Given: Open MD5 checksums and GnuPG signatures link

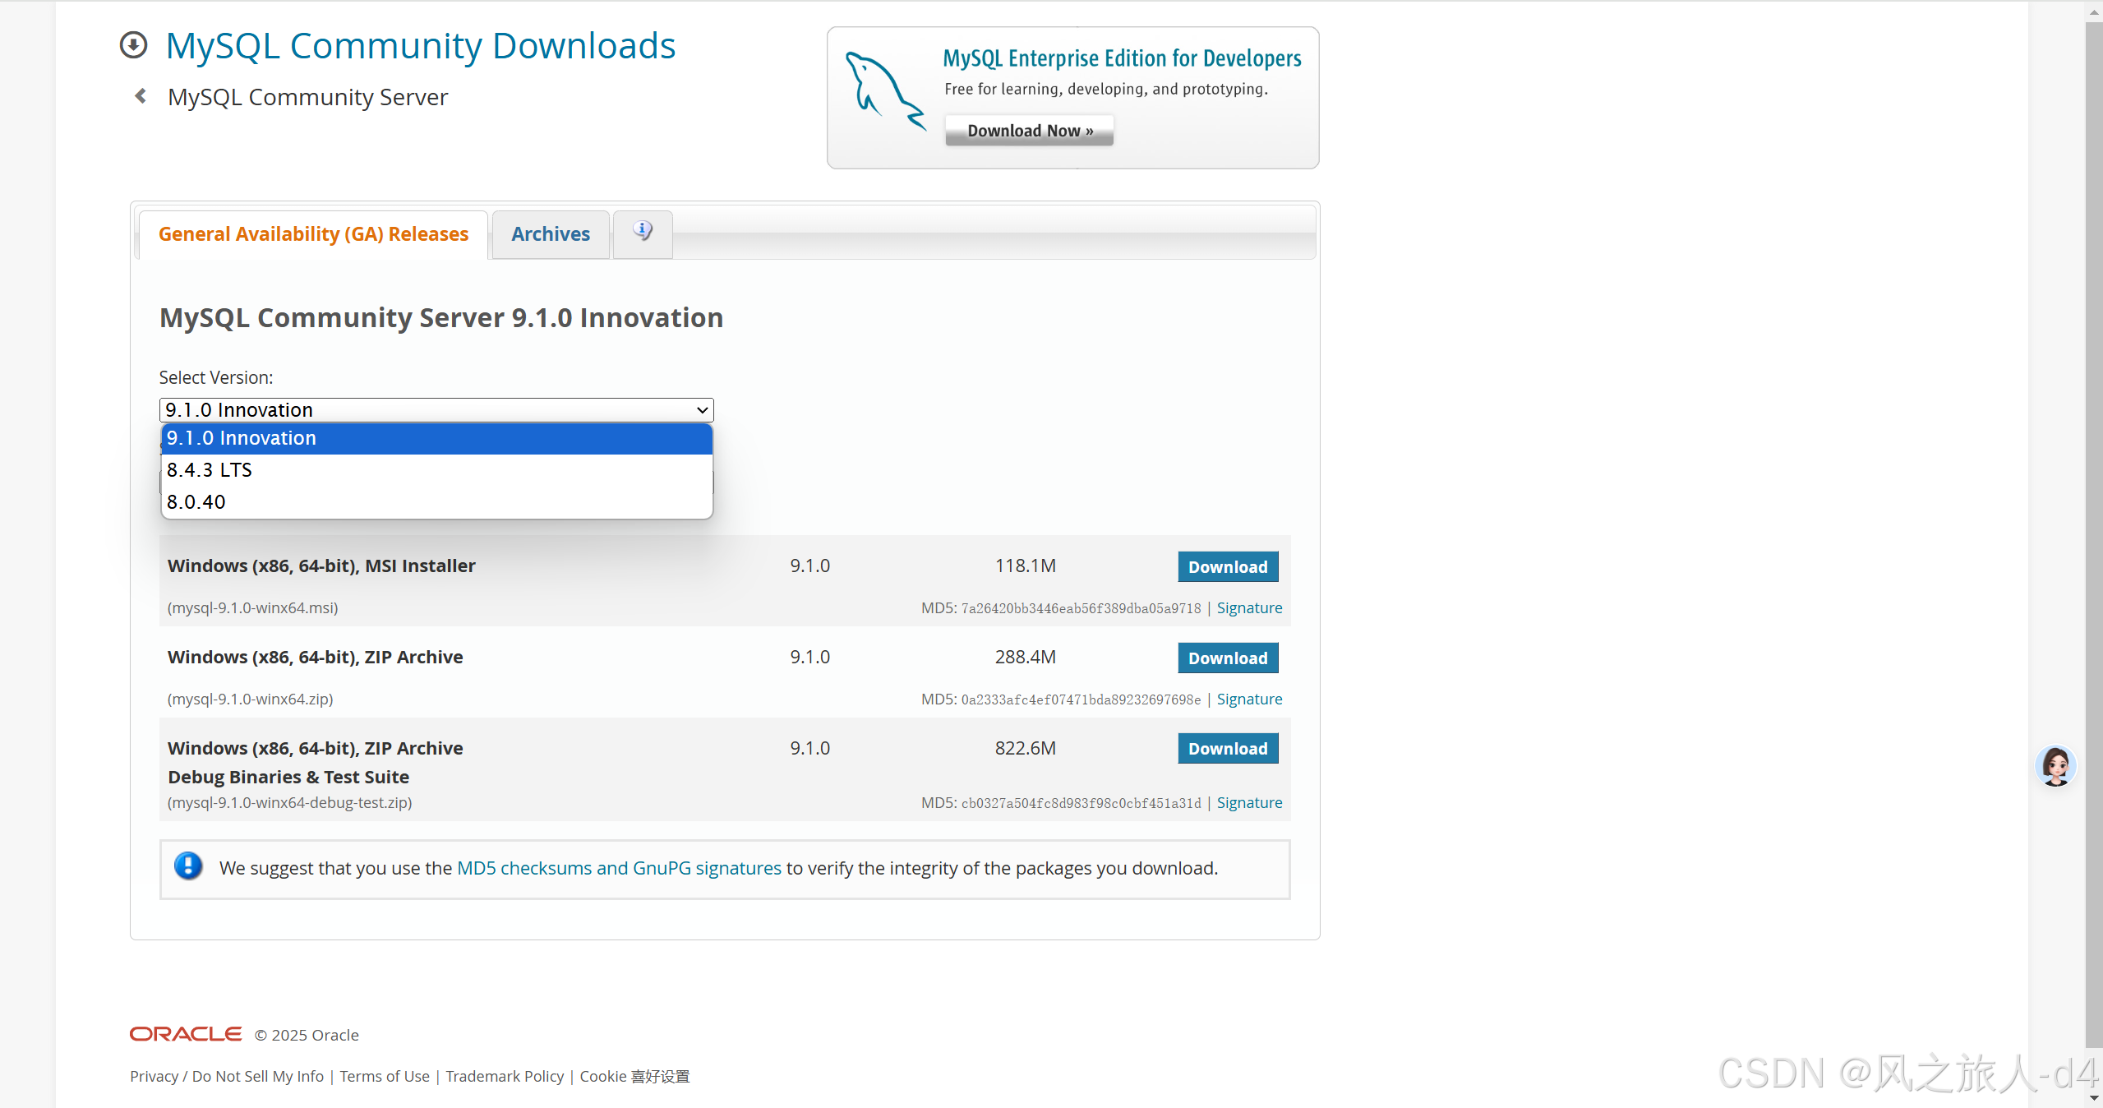Looking at the screenshot, I should (x=619, y=868).
